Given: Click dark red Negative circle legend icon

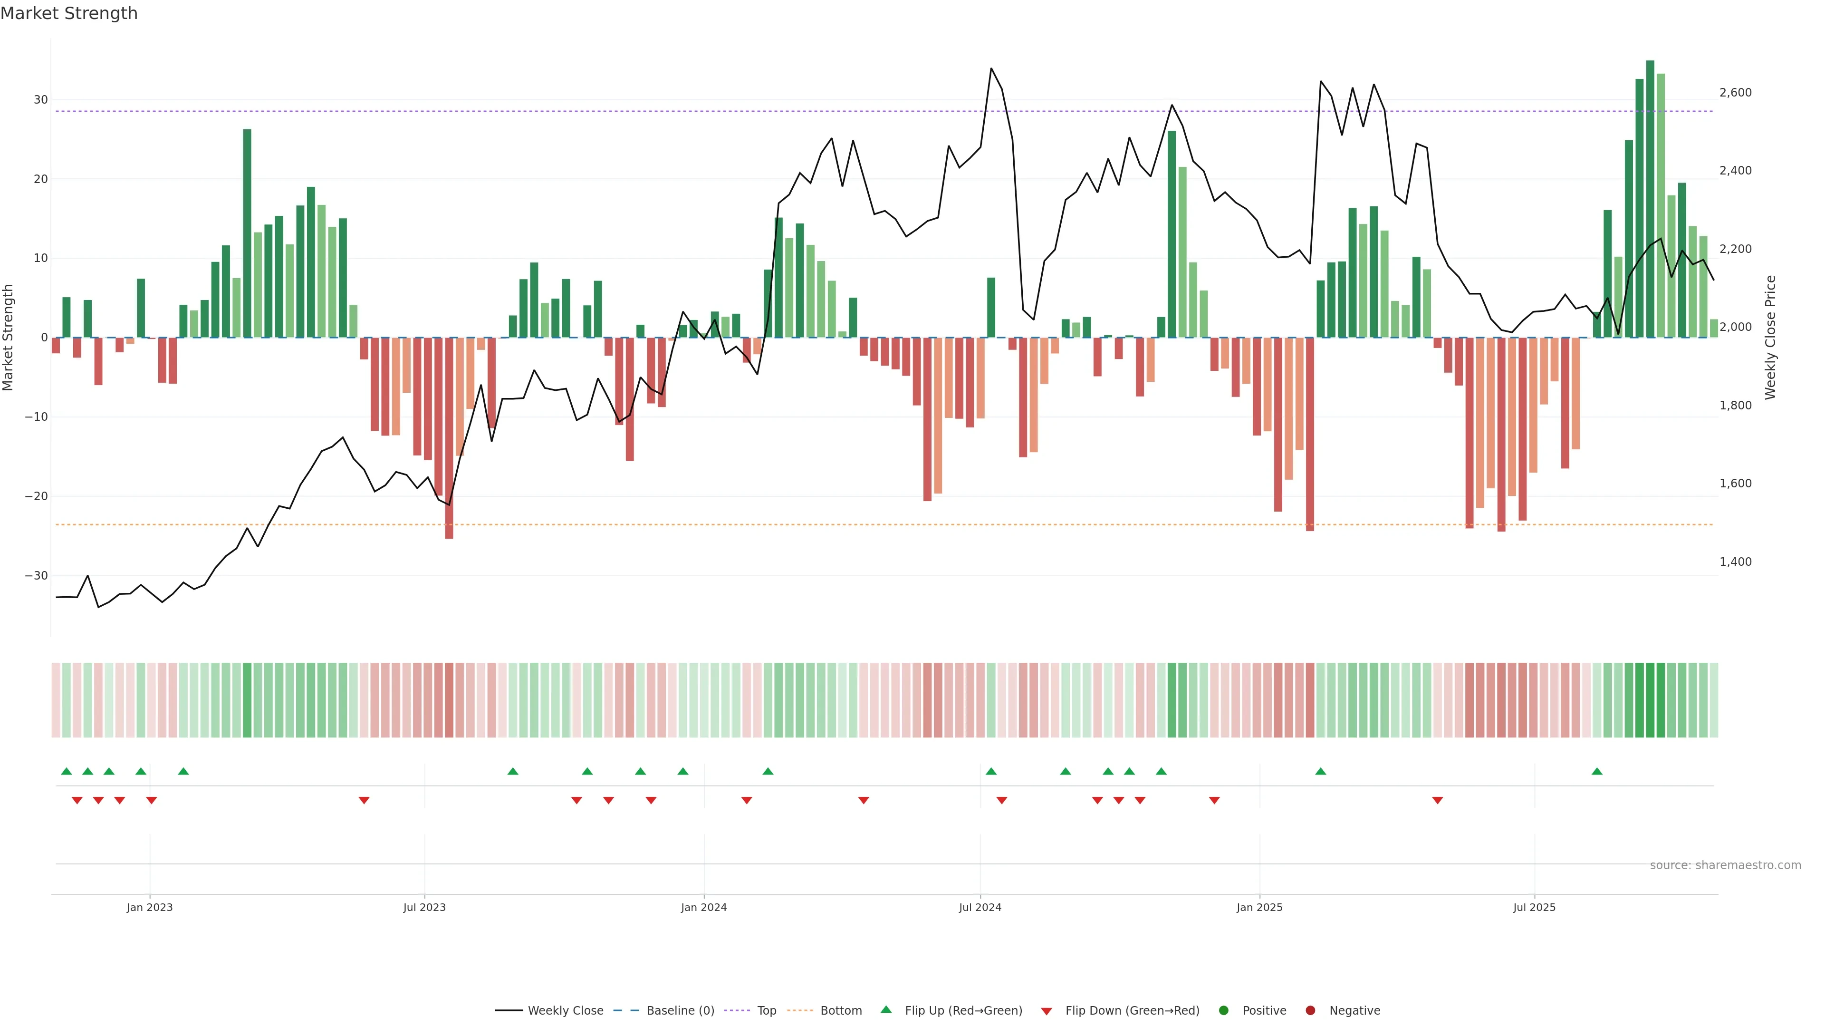Looking at the screenshot, I should tap(1310, 1010).
